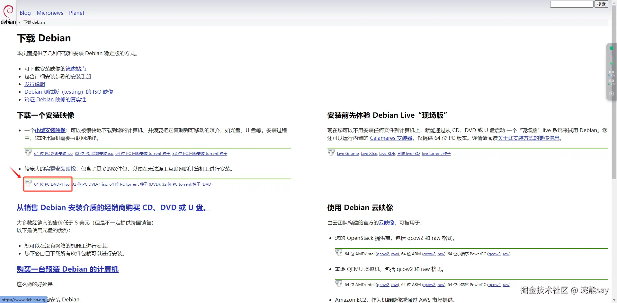Click 32 位 PC torrent 种子 (DVD)
The height and width of the screenshot is (303, 617).
coord(187,184)
